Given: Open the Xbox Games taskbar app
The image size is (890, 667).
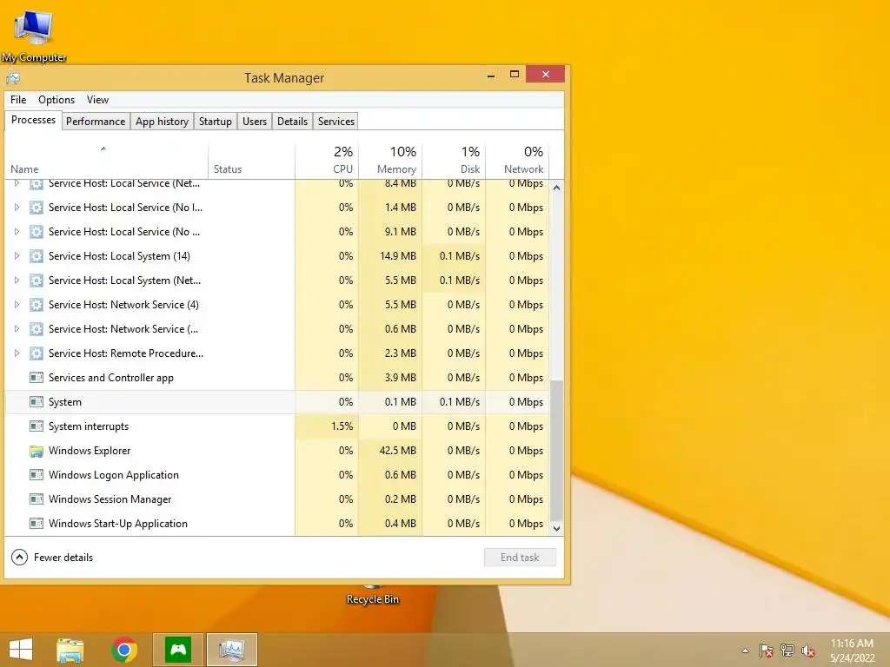Looking at the screenshot, I should coord(178,650).
